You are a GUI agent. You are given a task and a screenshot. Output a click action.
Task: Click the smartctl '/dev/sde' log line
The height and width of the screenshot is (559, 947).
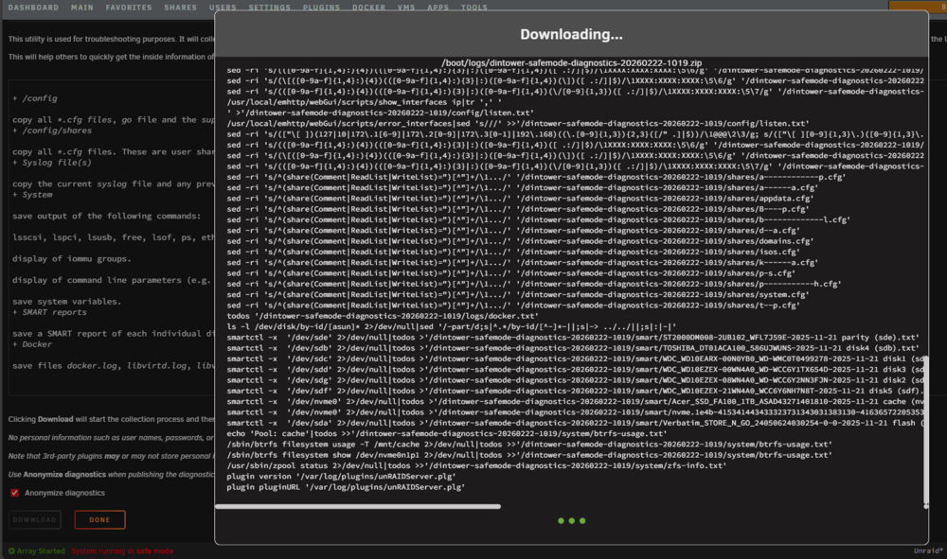(573, 337)
